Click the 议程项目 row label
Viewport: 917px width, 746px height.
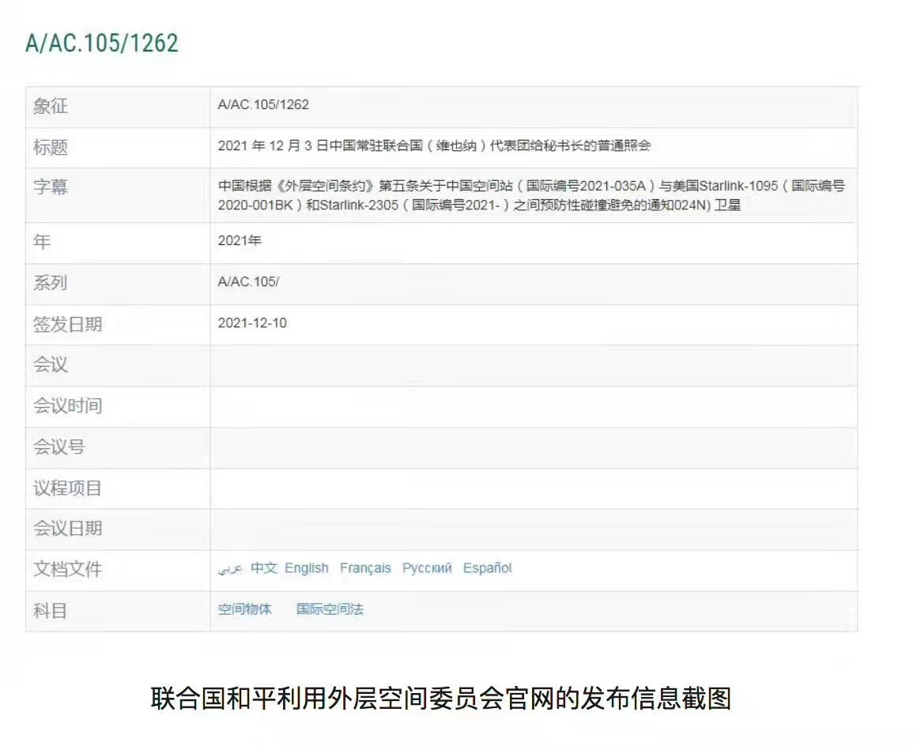(67, 488)
